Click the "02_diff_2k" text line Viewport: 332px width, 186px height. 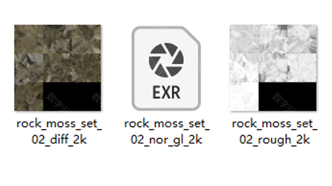(59, 140)
